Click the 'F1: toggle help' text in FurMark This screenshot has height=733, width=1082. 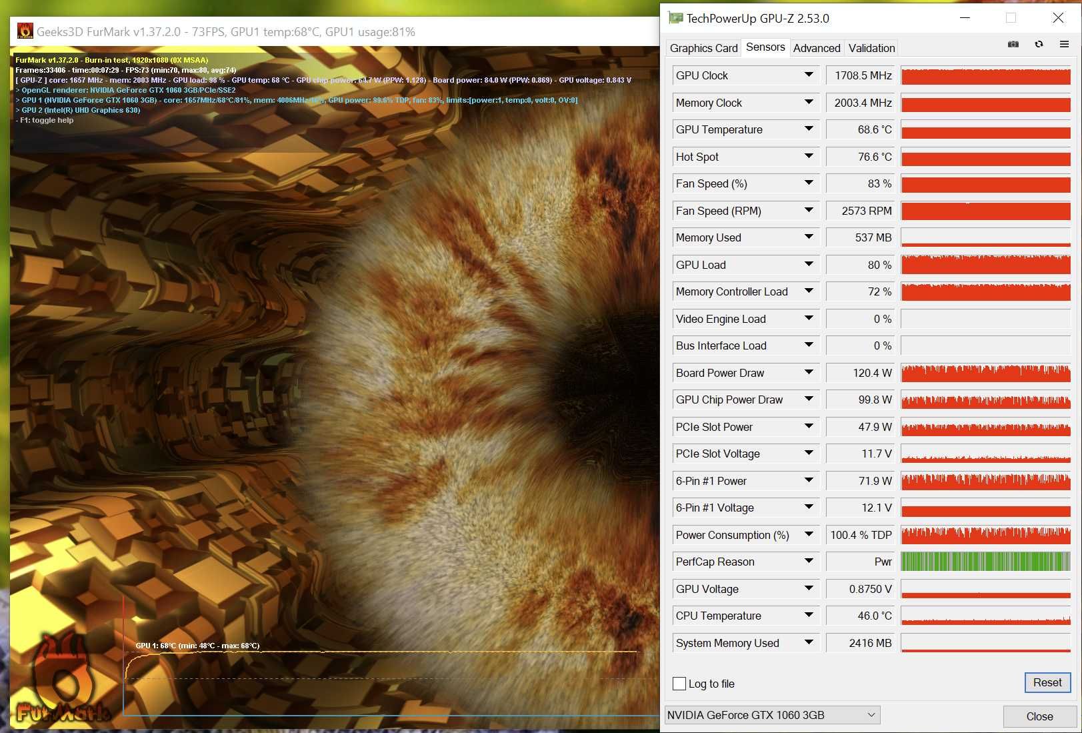point(46,121)
